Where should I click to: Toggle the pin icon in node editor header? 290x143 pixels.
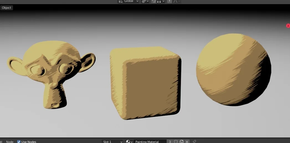(194, 142)
